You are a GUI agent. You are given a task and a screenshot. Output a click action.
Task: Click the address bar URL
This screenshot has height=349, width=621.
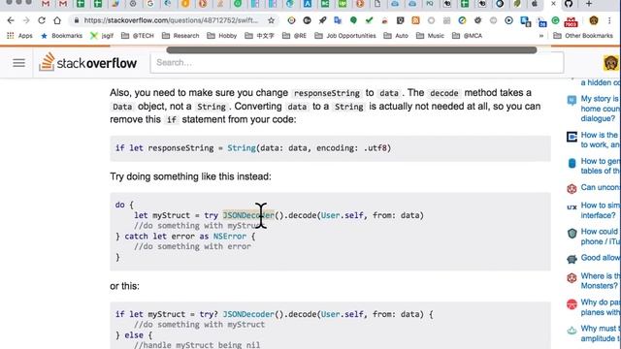pos(171,20)
